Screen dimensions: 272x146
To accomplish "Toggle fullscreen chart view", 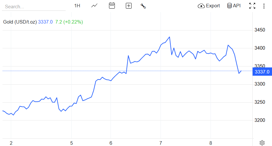I will 252,6.
